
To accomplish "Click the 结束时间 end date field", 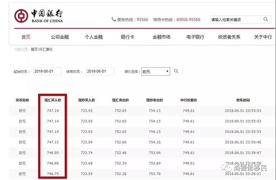I will [x=101, y=71].
